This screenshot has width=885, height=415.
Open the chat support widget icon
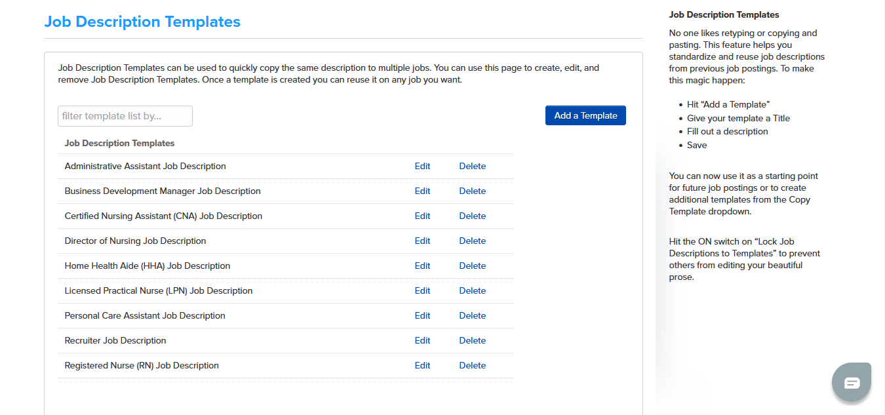pyautogui.click(x=851, y=382)
